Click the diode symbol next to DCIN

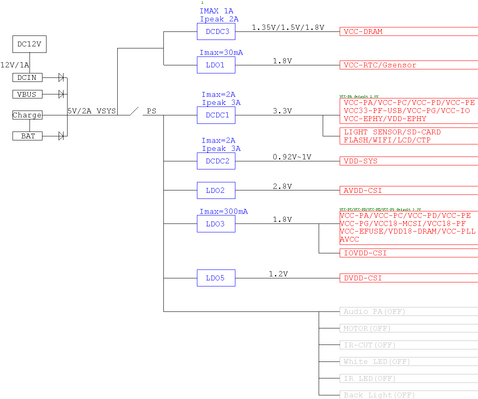pyautogui.click(x=61, y=77)
